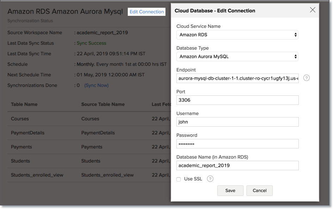
Task: Select PaymentDetails in the Table Name column
Action: 27,133
